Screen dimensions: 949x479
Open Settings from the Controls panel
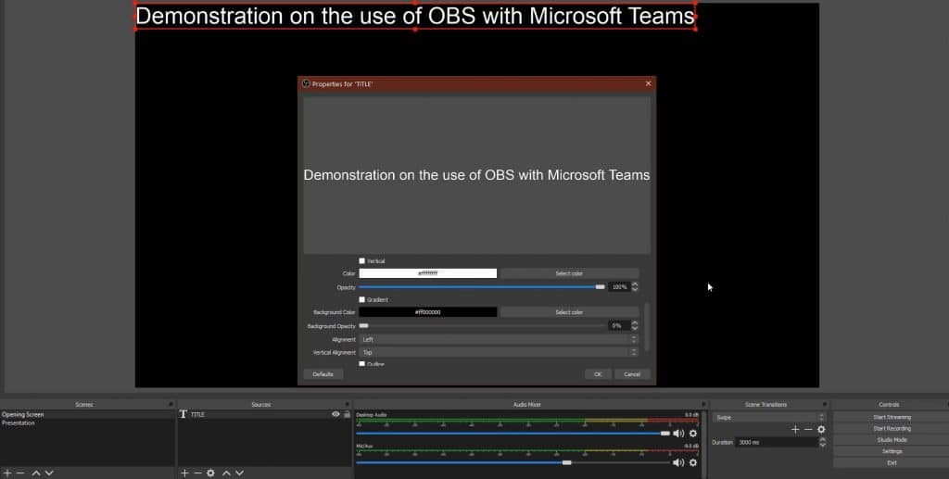[x=892, y=451]
